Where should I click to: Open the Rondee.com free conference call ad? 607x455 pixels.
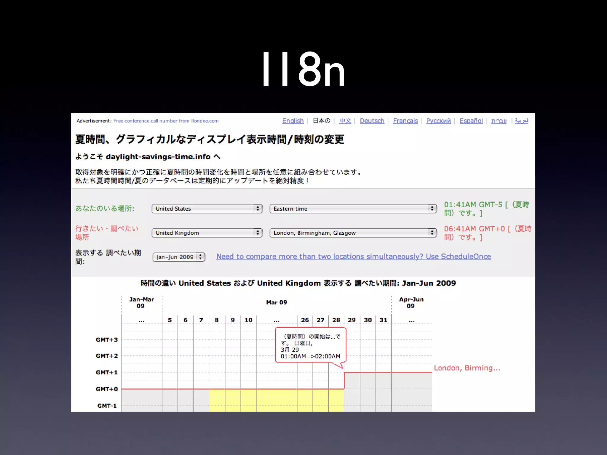pyautogui.click(x=166, y=121)
